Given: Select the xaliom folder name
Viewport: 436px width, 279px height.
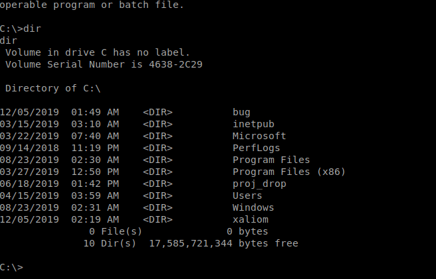Looking at the screenshot, I should pyautogui.click(x=250, y=219).
